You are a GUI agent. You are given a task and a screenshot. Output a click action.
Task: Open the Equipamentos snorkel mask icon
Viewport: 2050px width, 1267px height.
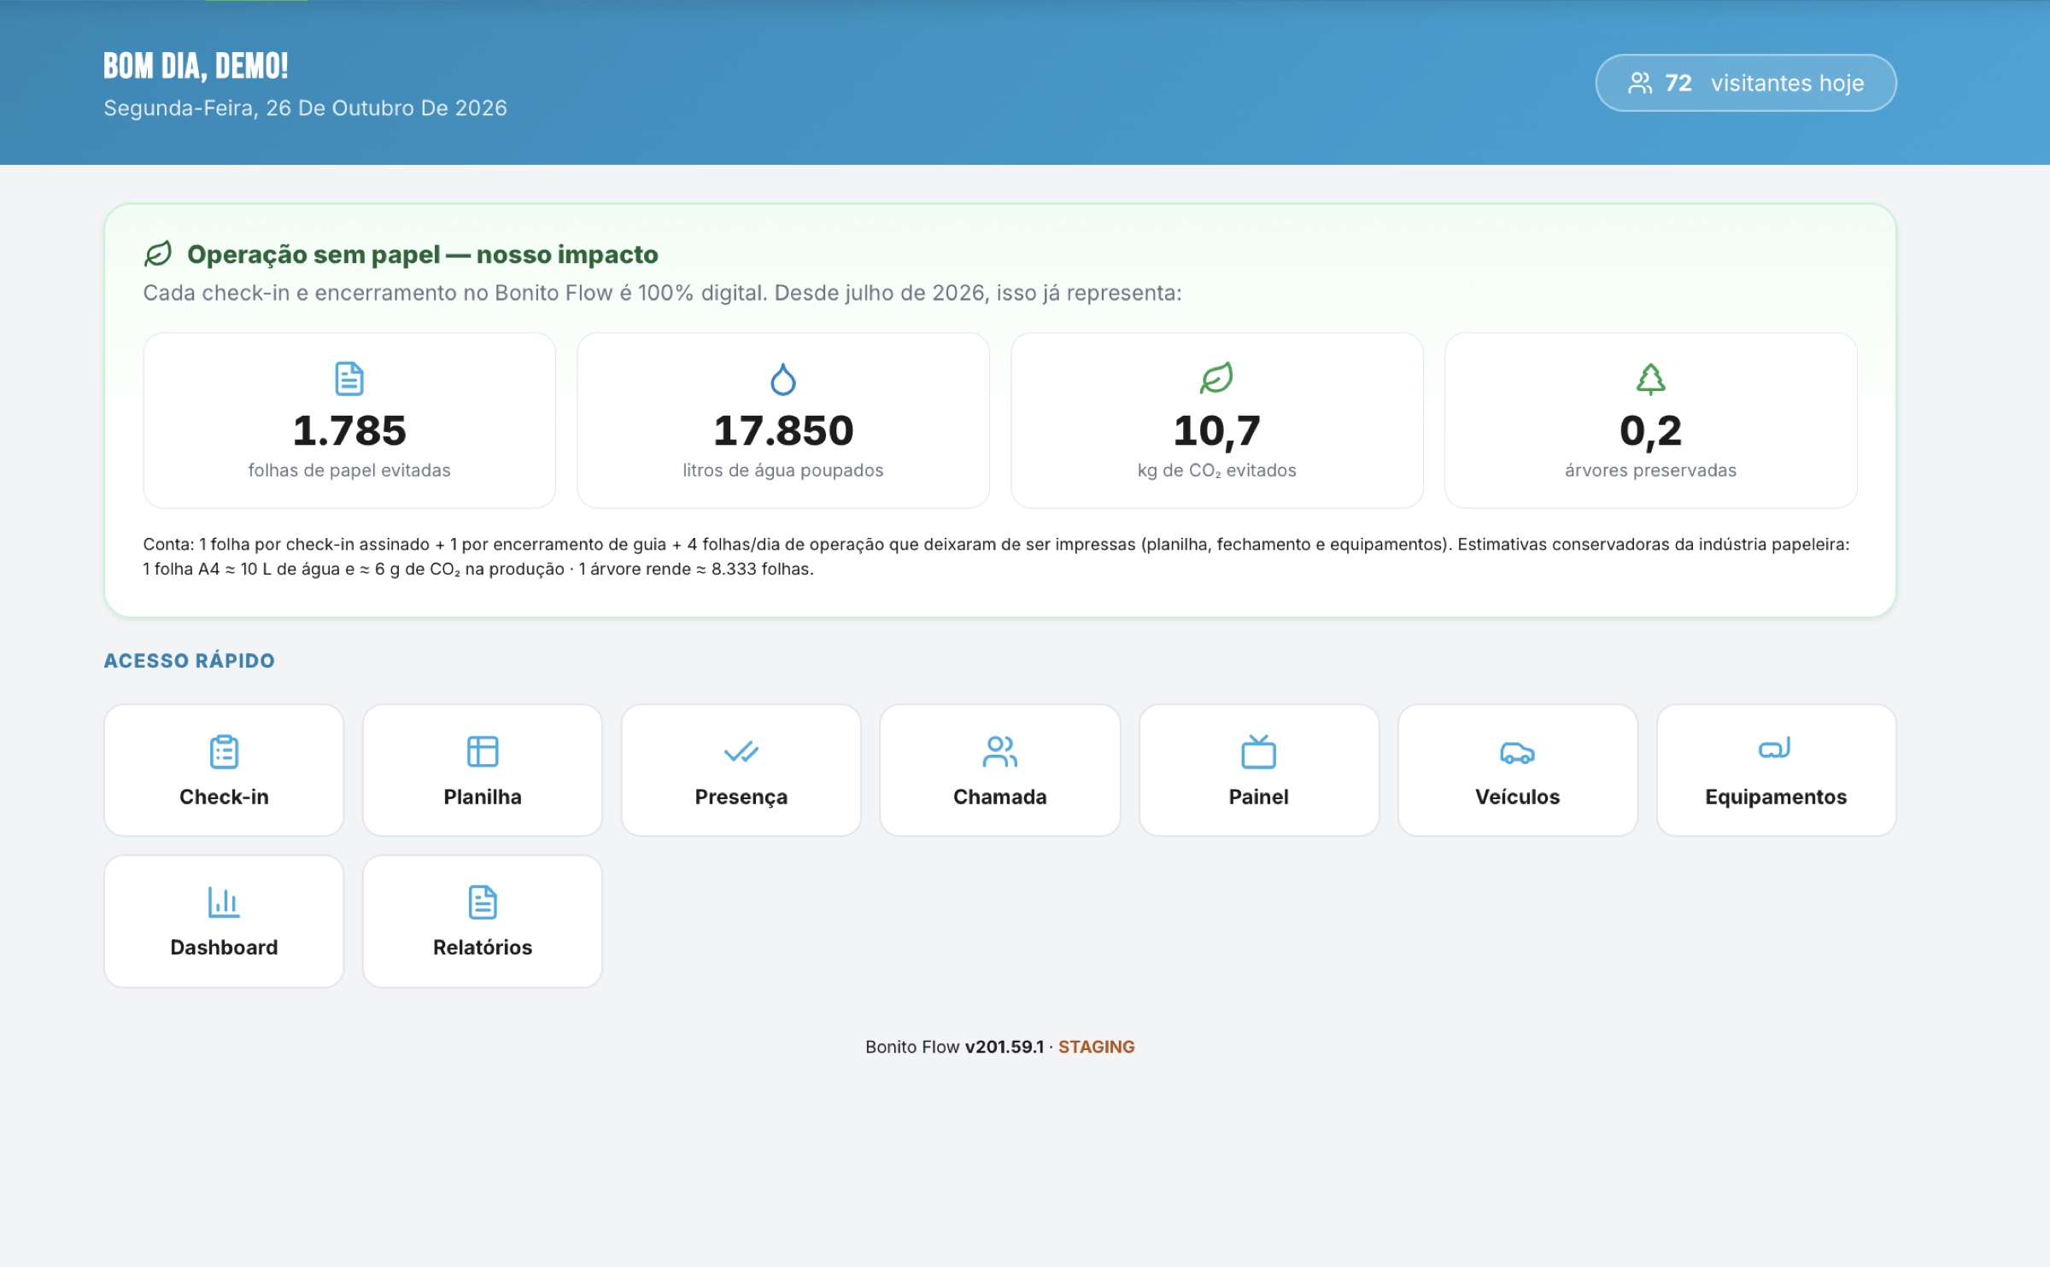(x=1775, y=748)
